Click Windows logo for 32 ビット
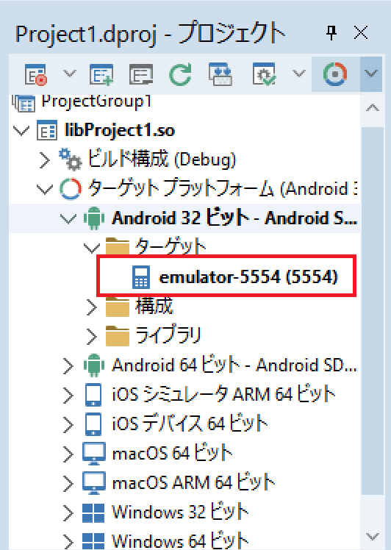The image size is (391, 550). (x=93, y=512)
